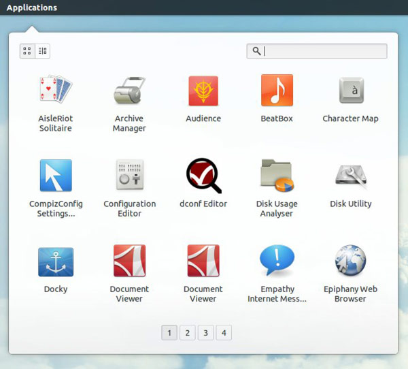Image resolution: width=408 pixels, height=369 pixels.
Task: Go to applications page 2
Action: [188, 333]
